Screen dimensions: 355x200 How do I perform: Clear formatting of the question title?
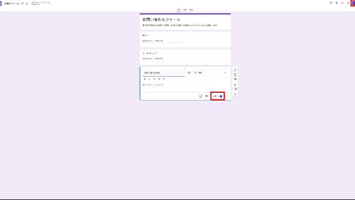tap(164, 79)
